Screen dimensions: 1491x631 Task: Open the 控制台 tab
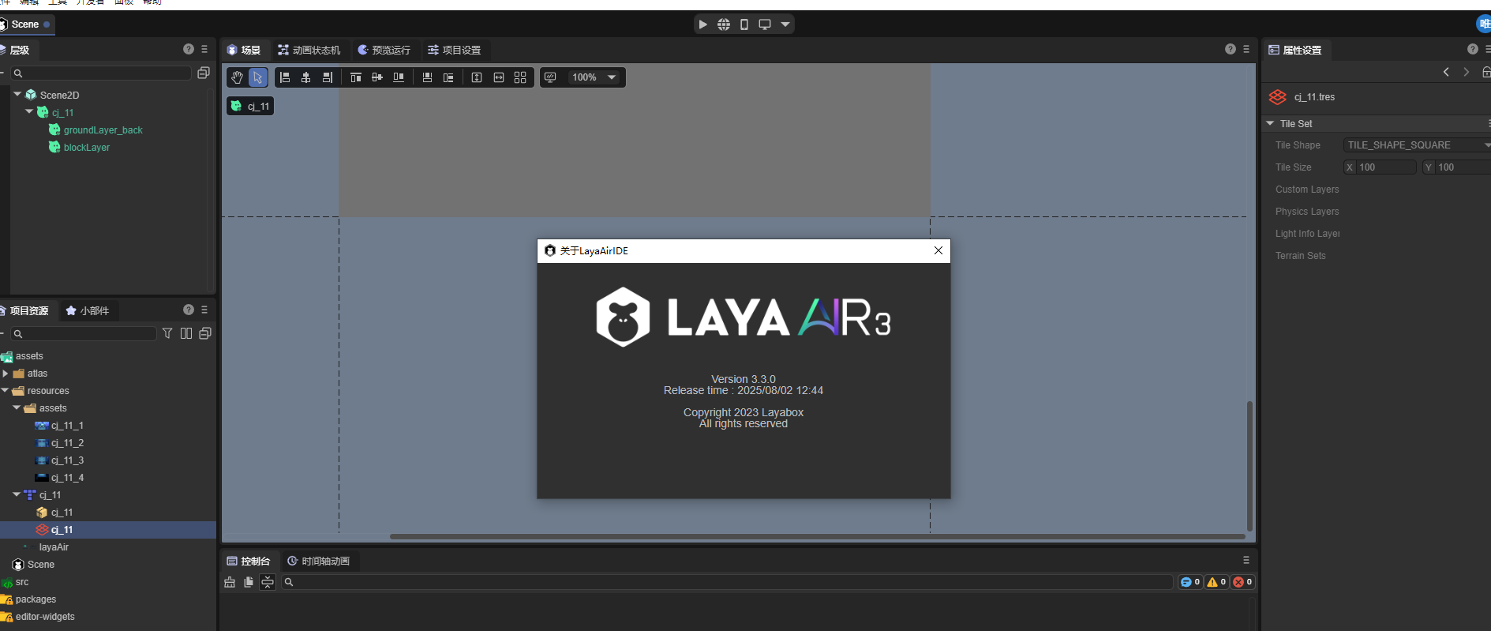[x=249, y=561]
